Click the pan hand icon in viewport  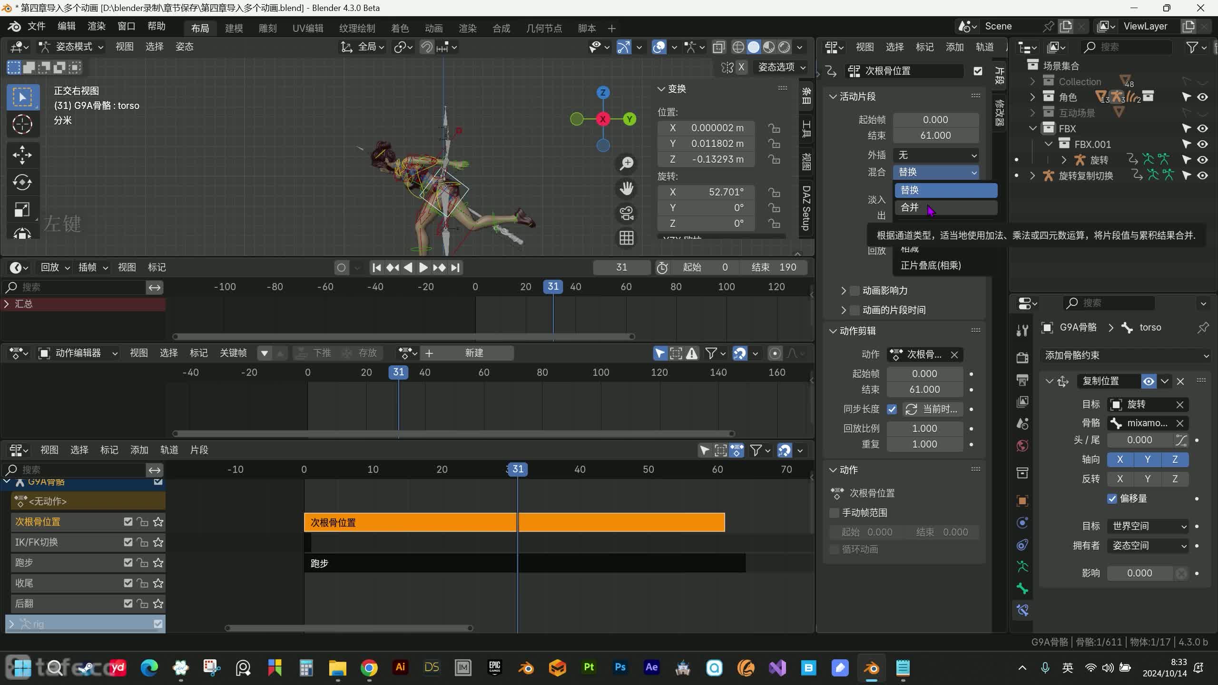[626, 188]
